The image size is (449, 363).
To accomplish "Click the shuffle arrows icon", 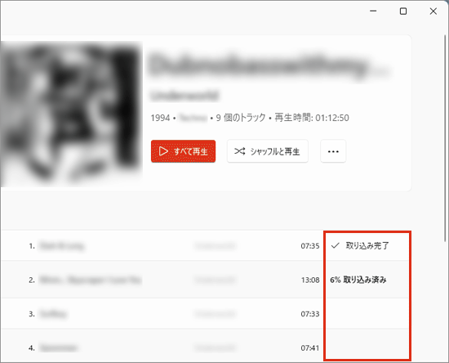I will point(240,150).
